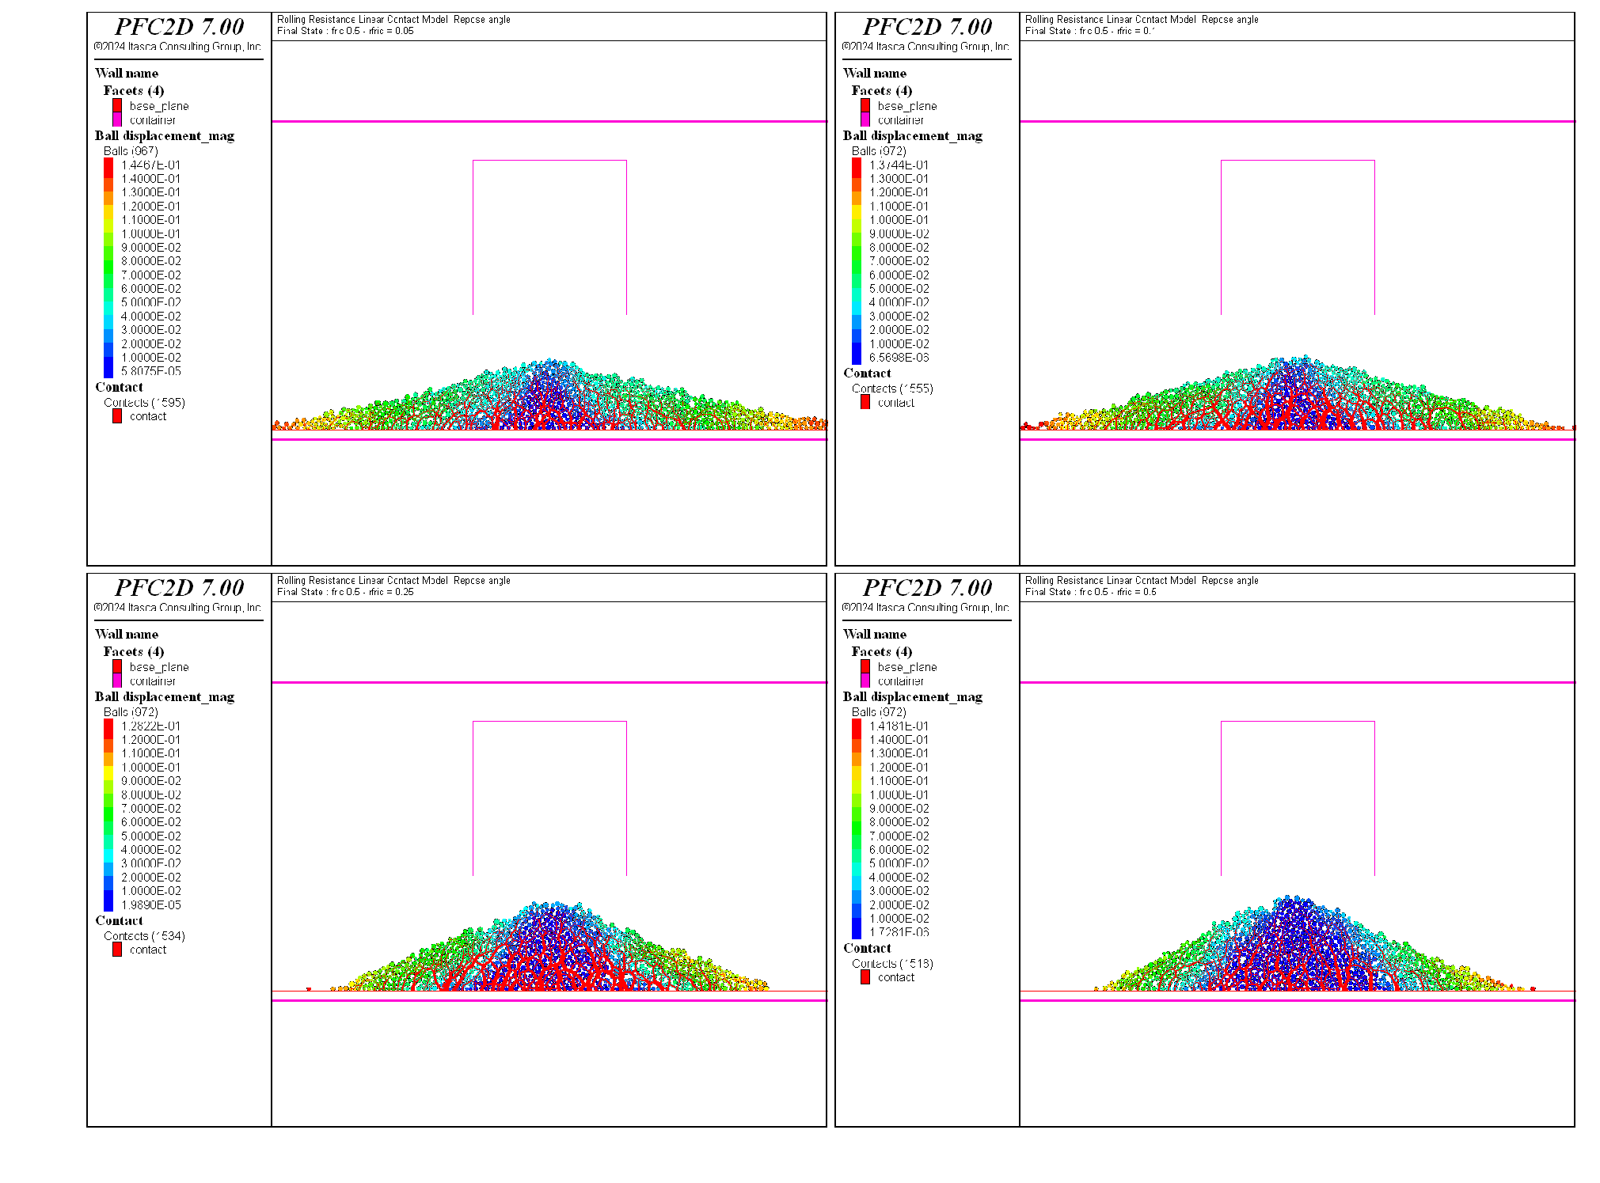Click 'Ball displacement_mag' heading in rfric 0.05 plot
Viewport: 1600px width, 1183px height.
tap(165, 135)
